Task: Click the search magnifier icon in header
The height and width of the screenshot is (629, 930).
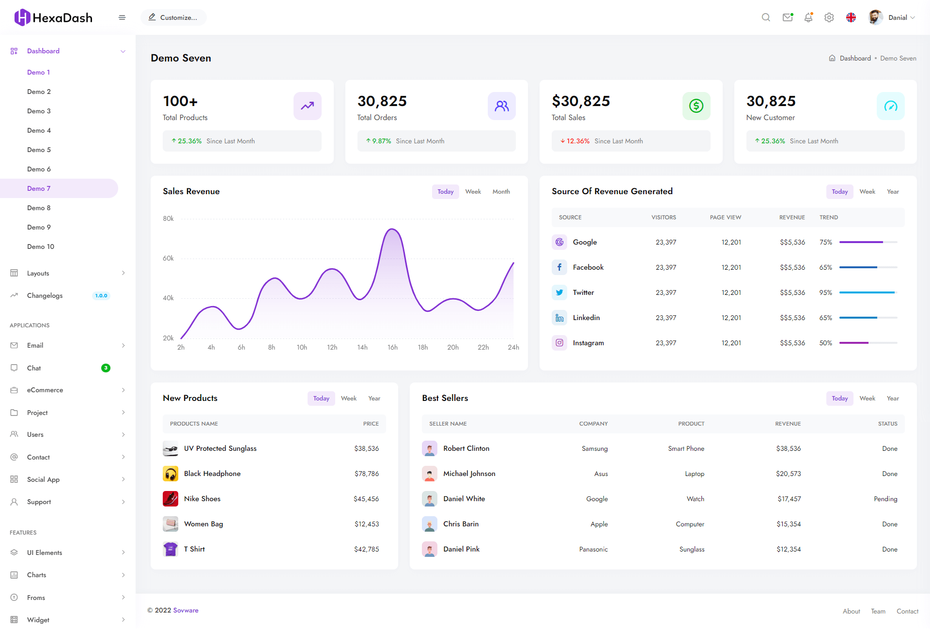Action: pos(766,17)
